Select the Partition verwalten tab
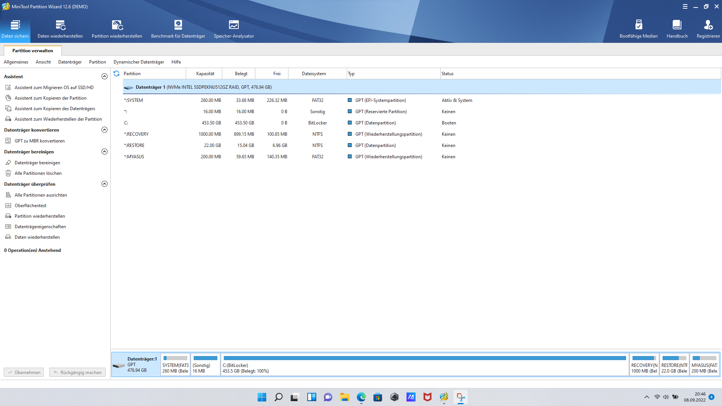This screenshot has width=722, height=406. pos(33,50)
